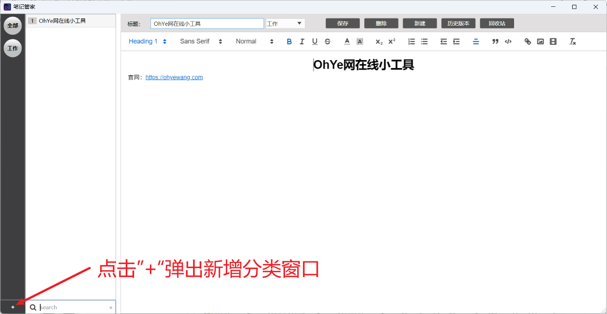This screenshot has height=314, width=607.
Task: Insert a code block
Action: coord(508,42)
